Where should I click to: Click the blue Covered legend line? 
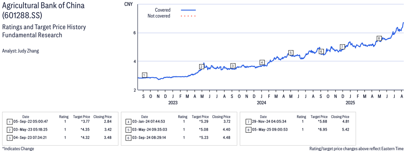pyautogui.click(x=188, y=10)
